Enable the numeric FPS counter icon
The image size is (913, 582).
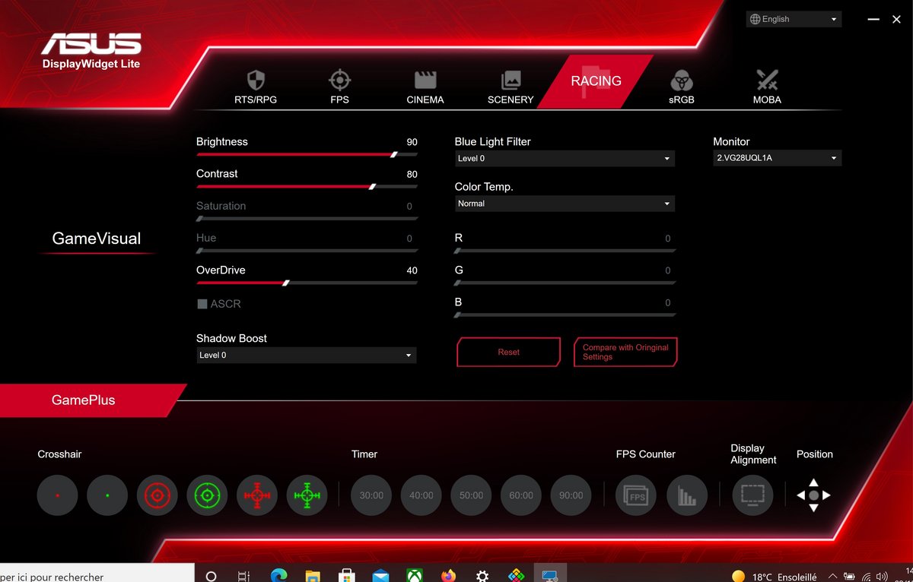(x=635, y=495)
